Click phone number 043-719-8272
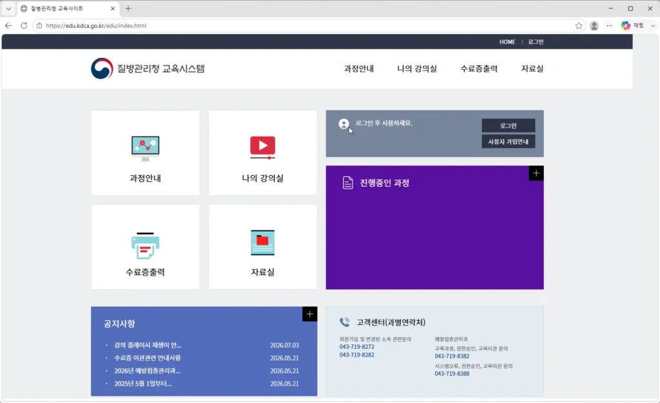The width and height of the screenshot is (660, 403). pos(357,347)
